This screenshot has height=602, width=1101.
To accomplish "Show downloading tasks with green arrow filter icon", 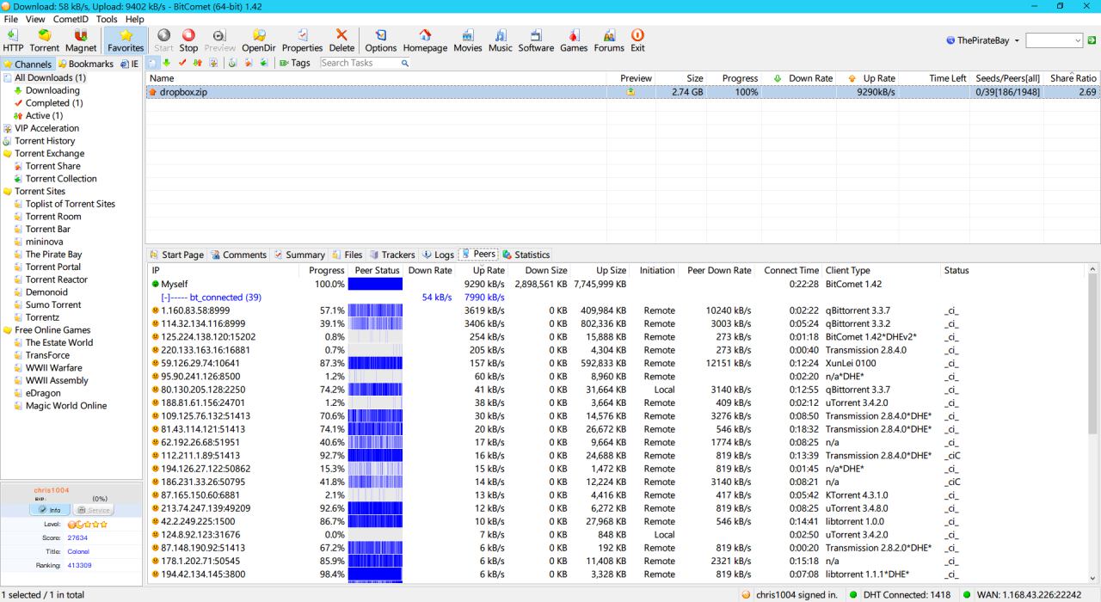I will 167,63.
